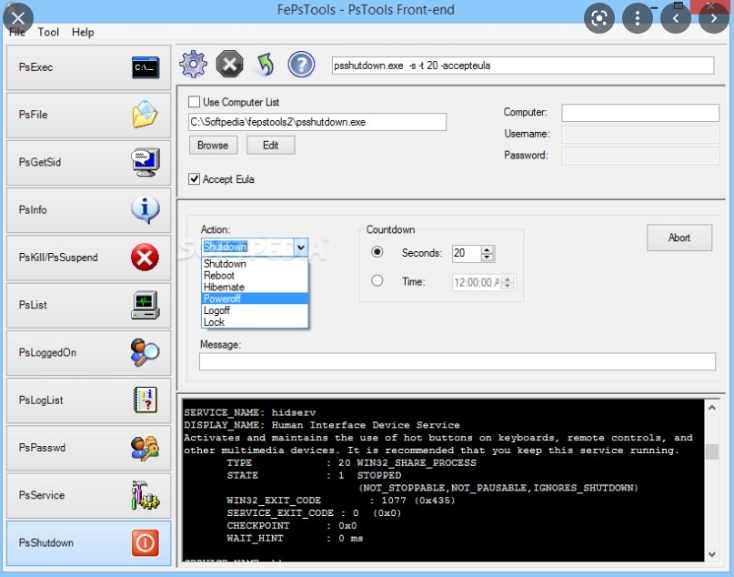
Task: Choose Reboot from the Action list
Action: (x=255, y=276)
